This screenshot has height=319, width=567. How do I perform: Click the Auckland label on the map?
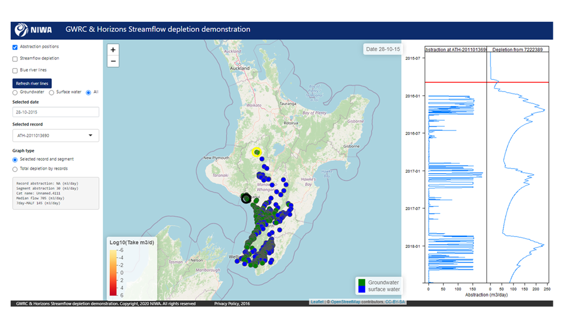tap(240, 69)
